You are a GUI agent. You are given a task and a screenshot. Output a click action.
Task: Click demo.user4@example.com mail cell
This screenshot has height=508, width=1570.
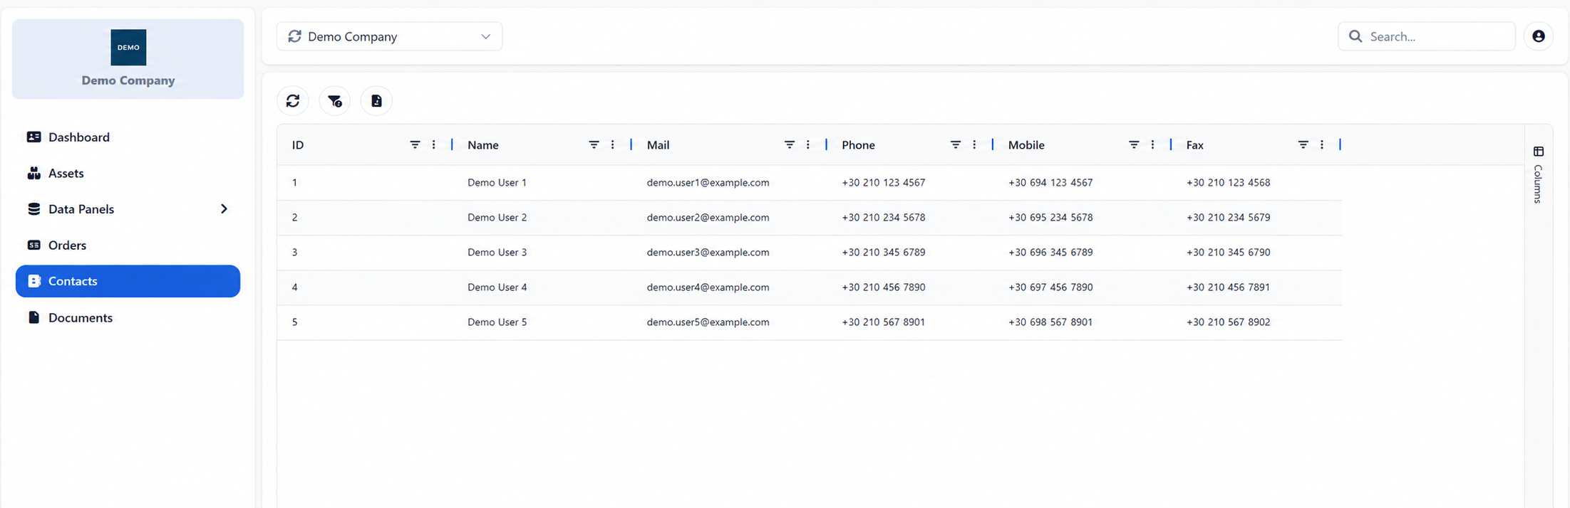[708, 287]
